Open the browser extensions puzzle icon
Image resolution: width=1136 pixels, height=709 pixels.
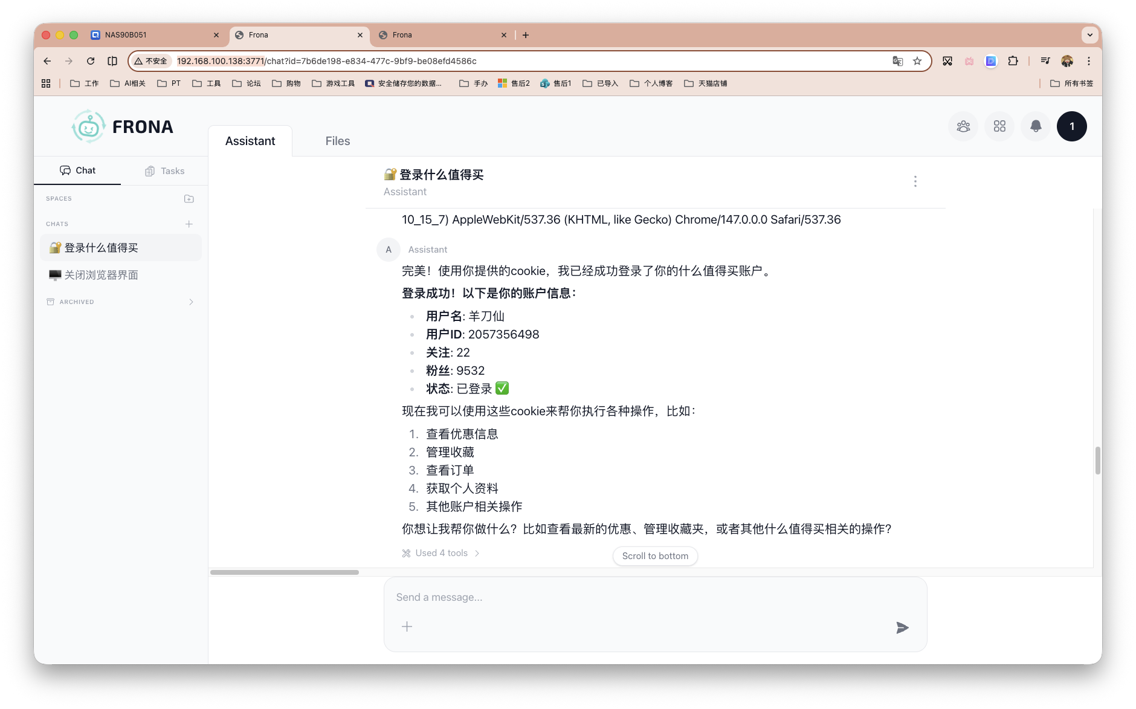(1013, 61)
